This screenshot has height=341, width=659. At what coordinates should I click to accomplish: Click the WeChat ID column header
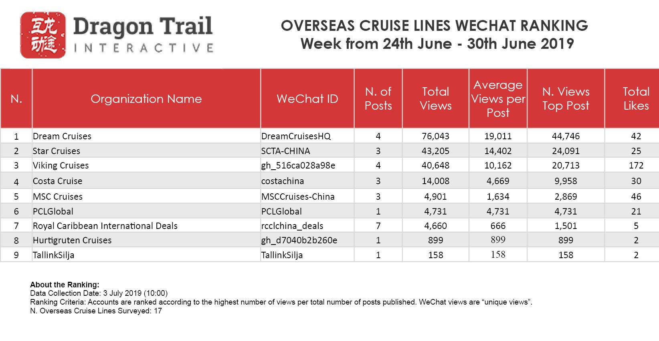[x=307, y=99]
